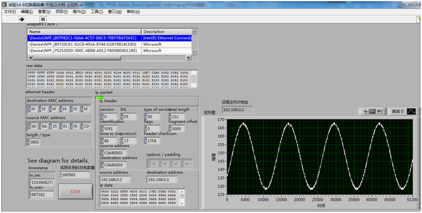The image size is (422, 213).
Task: Click the 远程主机IP地址 field 192.168.0.2
Action: pyautogui.click(x=237, y=110)
